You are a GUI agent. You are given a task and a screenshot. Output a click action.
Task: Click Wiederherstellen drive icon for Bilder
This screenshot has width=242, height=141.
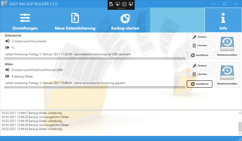coord(227,71)
